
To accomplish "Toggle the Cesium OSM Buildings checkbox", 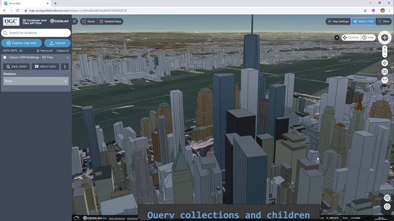I will pos(5,57).
